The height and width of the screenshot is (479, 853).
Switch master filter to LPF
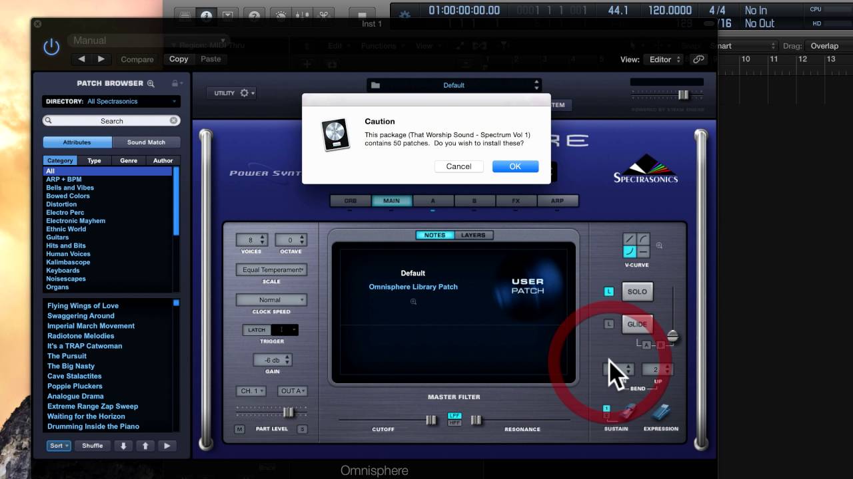tap(454, 416)
